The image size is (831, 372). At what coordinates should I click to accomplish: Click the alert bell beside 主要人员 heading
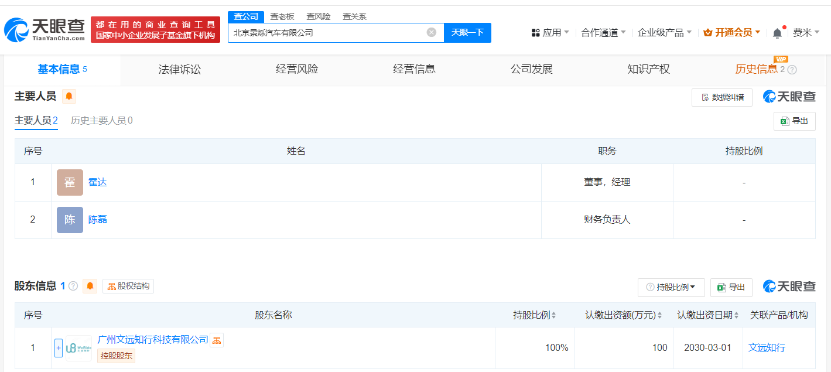tap(69, 96)
